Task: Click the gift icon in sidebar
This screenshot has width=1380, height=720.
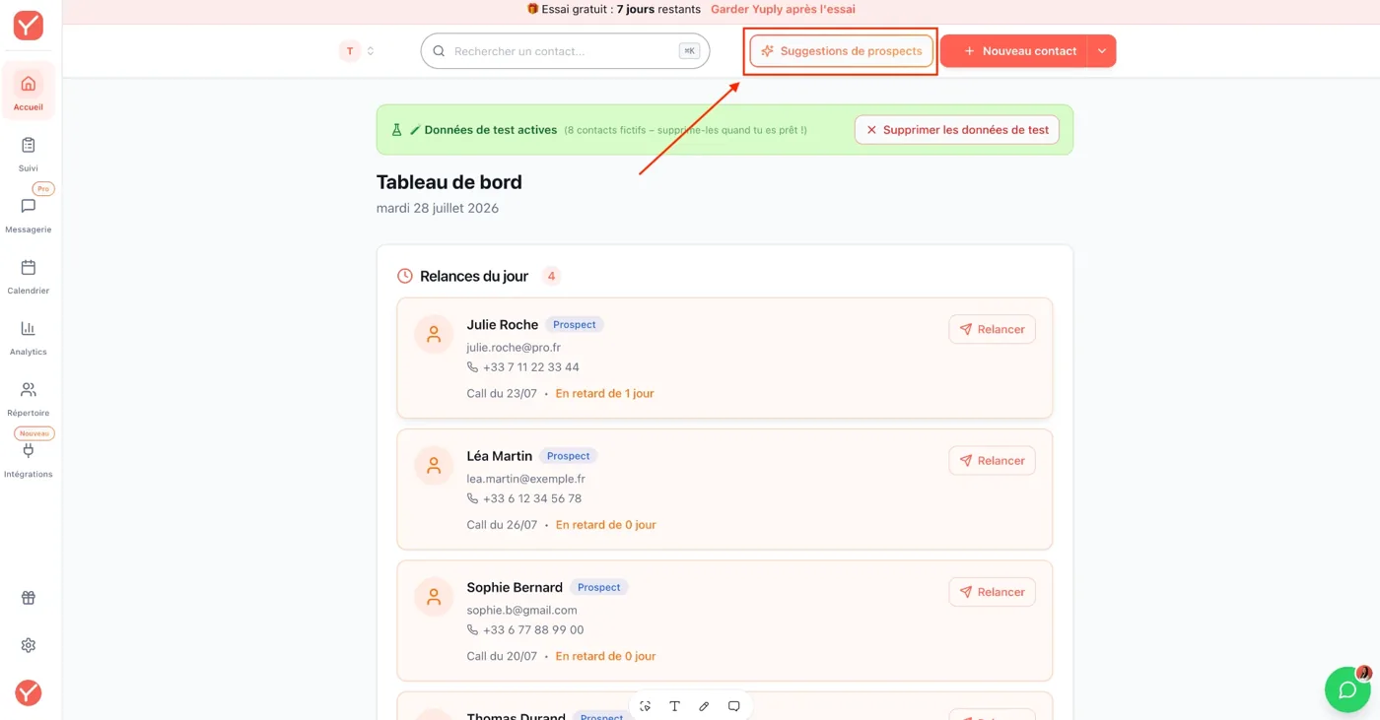Action: pyautogui.click(x=29, y=598)
